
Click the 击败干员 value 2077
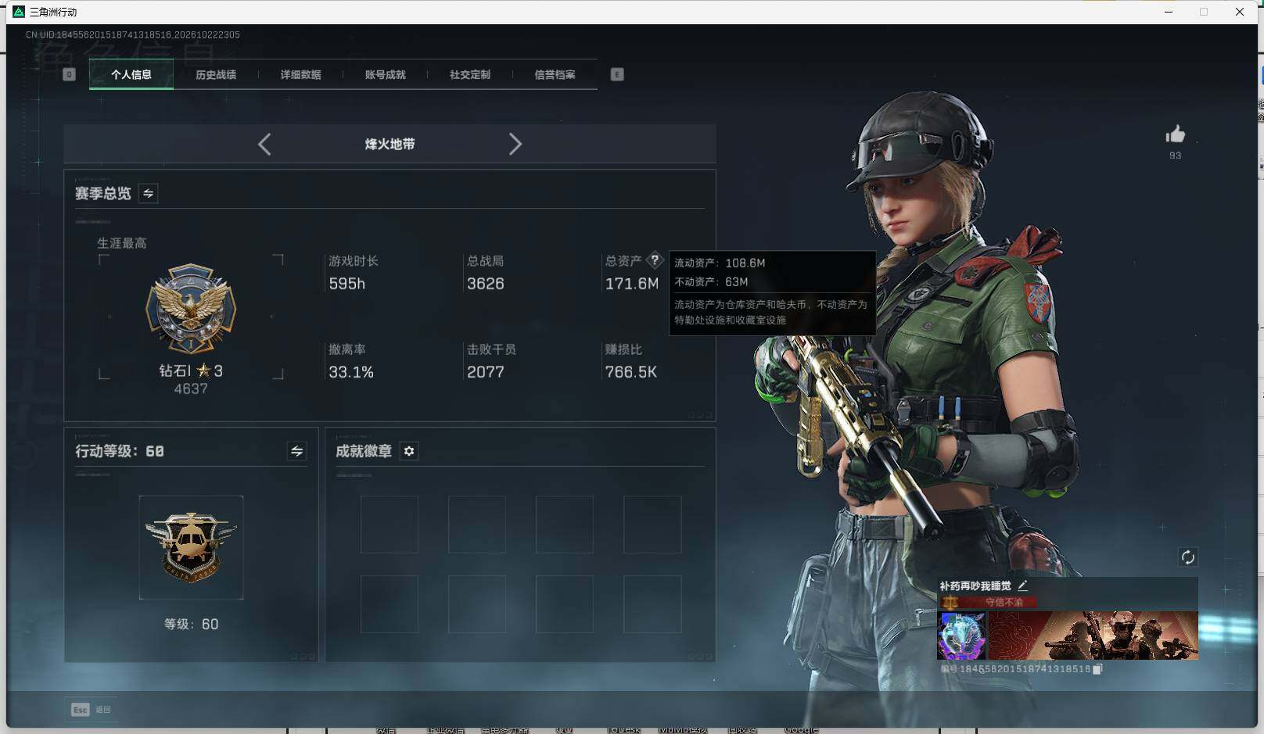coord(485,372)
